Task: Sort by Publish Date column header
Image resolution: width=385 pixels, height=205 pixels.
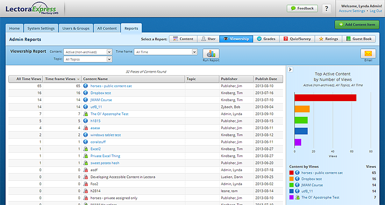Action: (269, 79)
